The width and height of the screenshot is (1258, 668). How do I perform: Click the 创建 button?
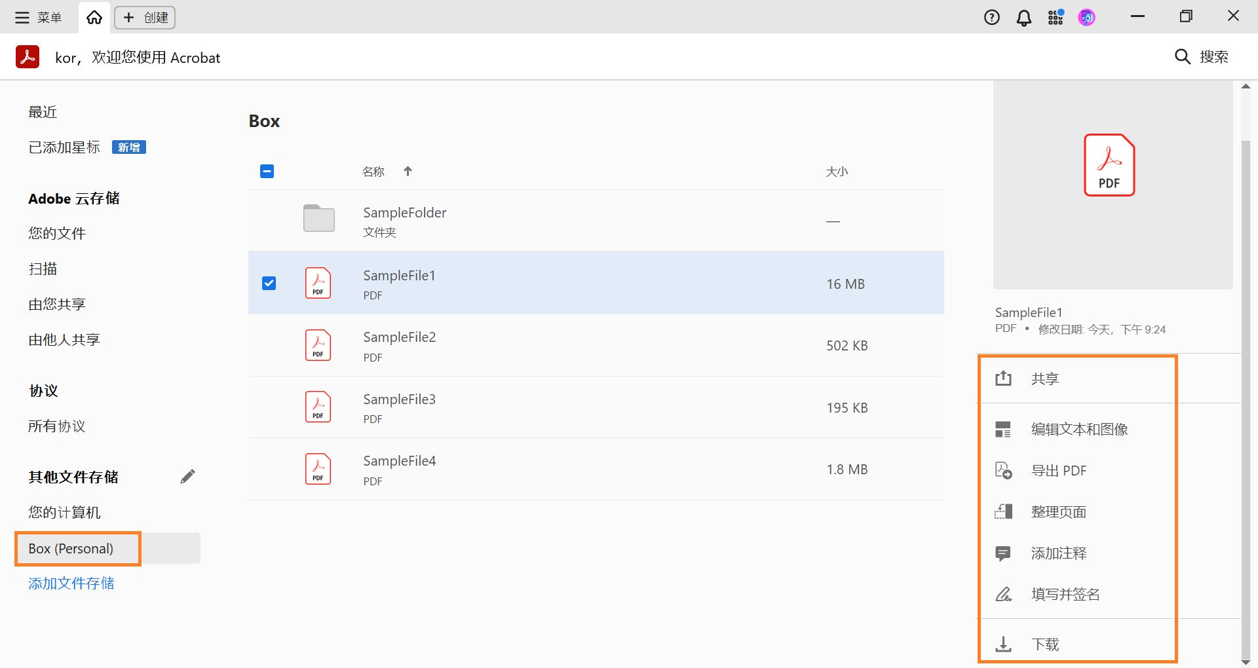pos(145,18)
